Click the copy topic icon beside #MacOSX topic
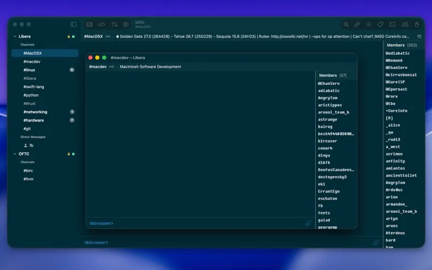The image size is (432, 270). pos(420,36)
